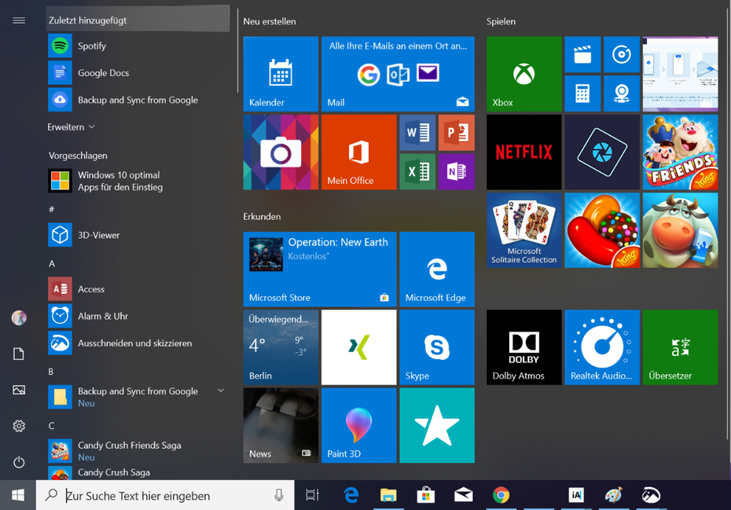Open the Berlin weather tile
731x510 pixels.
tap(281, 347)
